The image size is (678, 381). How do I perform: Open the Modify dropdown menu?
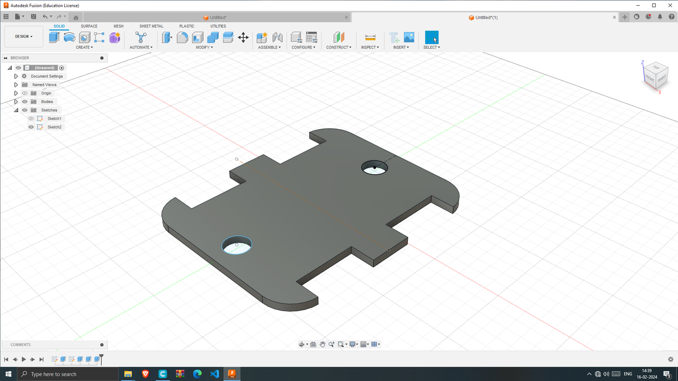pyautogui.click(x=204, y=47)
